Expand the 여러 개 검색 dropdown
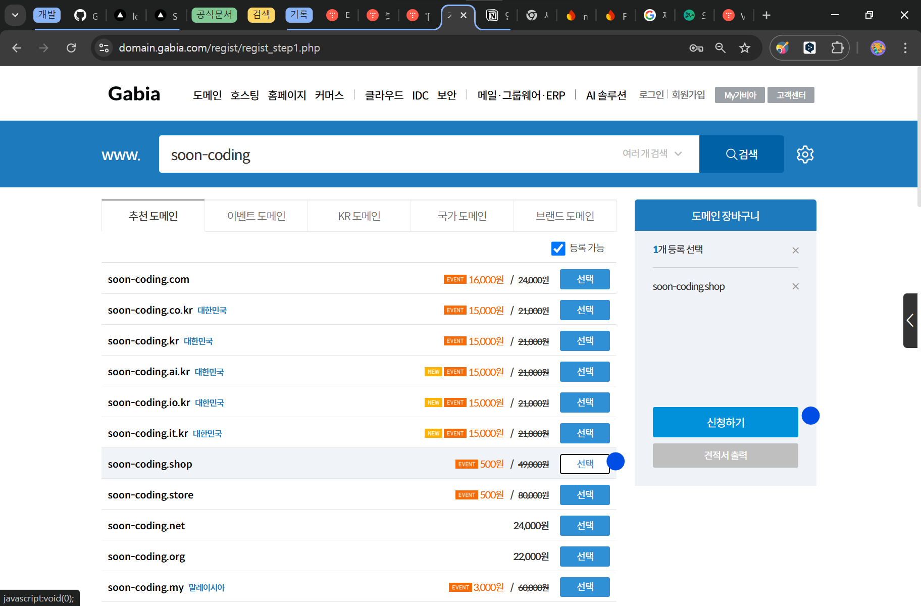921x606 pixels. [x=652, y=154]
